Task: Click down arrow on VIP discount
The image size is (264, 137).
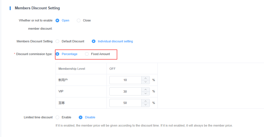Action: coord(145,93)
